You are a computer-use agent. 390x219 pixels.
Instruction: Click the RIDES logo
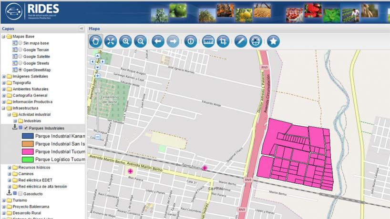coord(31,11)
